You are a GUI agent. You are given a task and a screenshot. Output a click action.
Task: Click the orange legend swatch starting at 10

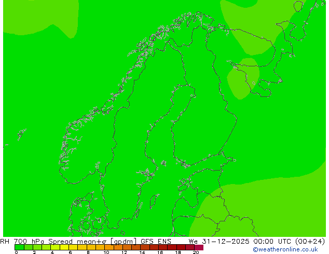109,247
